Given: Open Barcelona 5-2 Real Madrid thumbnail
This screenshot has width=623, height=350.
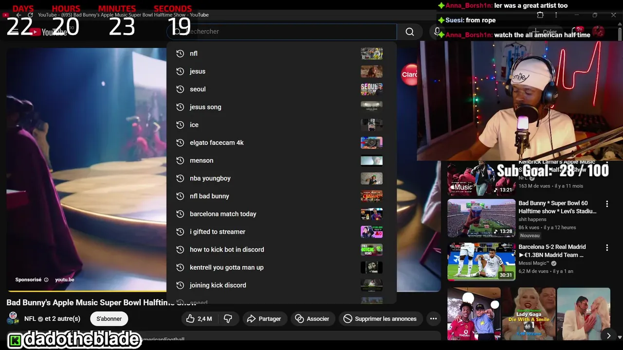Looking at the screenshot, I should [481, 262].
